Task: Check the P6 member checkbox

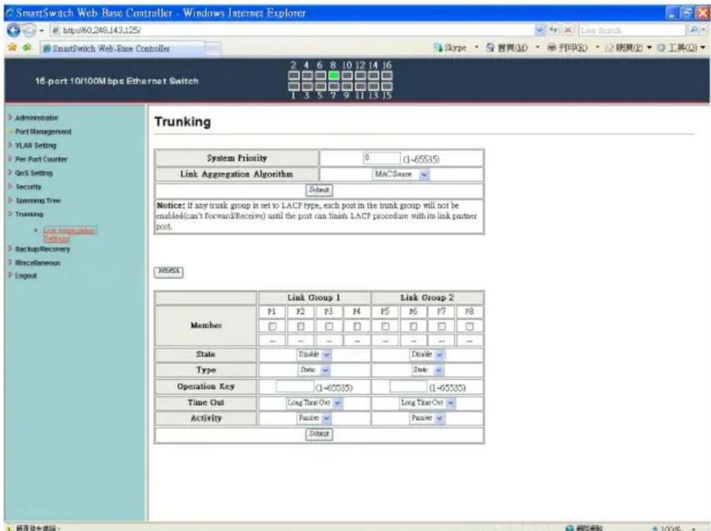Action: [x=413, y=326]
